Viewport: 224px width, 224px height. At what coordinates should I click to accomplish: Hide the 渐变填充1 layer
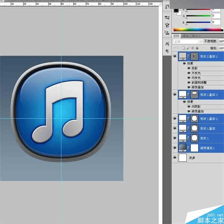pyautogui.click(x=175, y=148)
